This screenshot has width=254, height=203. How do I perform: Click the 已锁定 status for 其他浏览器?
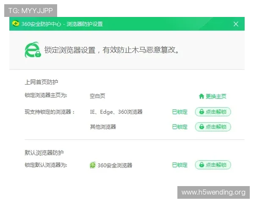pyautogui.click(x=179, y=127)
